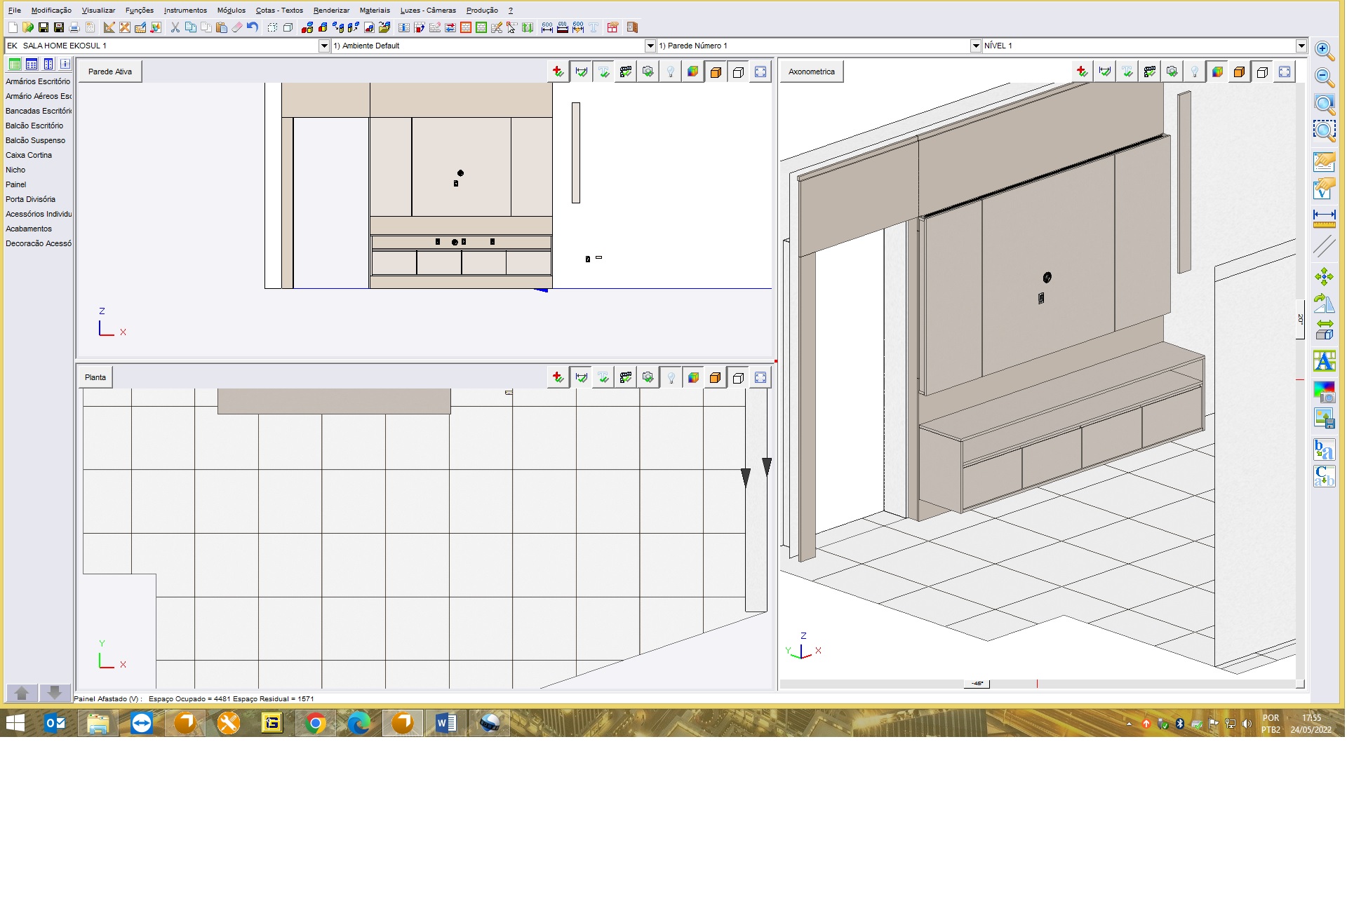Open the text tool with letter A
Image resolution: width=1347 pixels, height=899 pixels.
click(x=1325, y=362)
